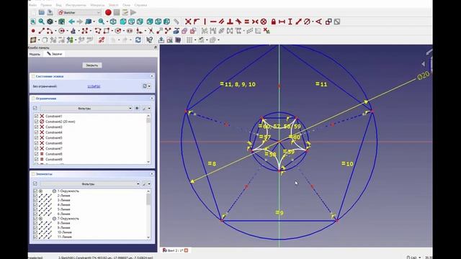Image resolution: width=461 pixels, height=259 pixels.
Task: Click the diameter constraint icon
Action: [307, 22]
